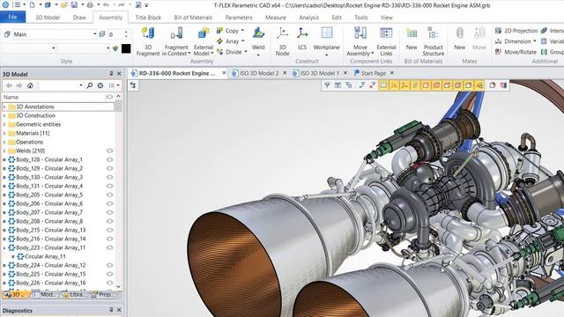The image size is (564, 317).
Task: Expand the Operations folder
Action: pyautogui.click(x=4, y=142)
